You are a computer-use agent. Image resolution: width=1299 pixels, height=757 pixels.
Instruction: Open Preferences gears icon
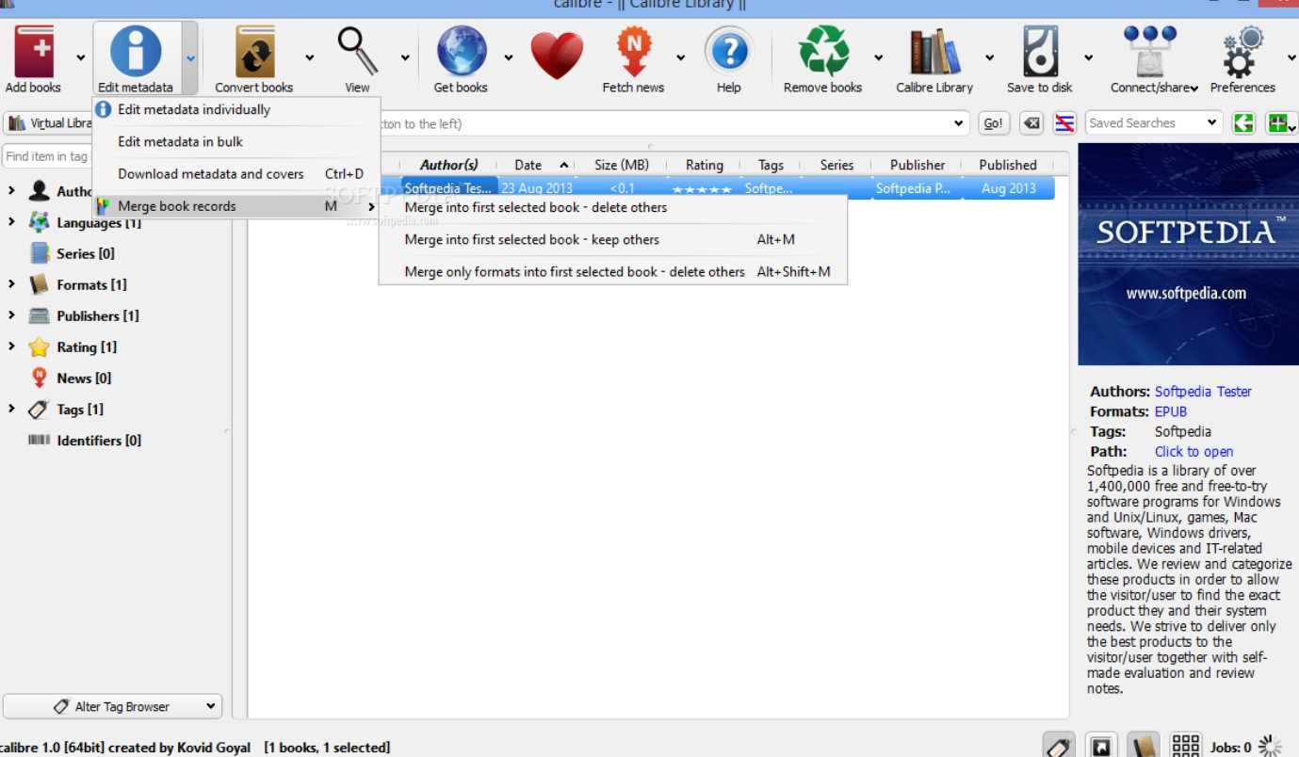[x=1242, y=52]
